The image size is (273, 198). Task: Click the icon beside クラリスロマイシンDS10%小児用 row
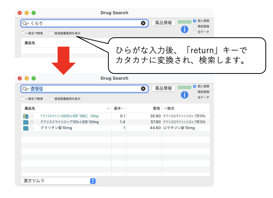click(25, 116)
